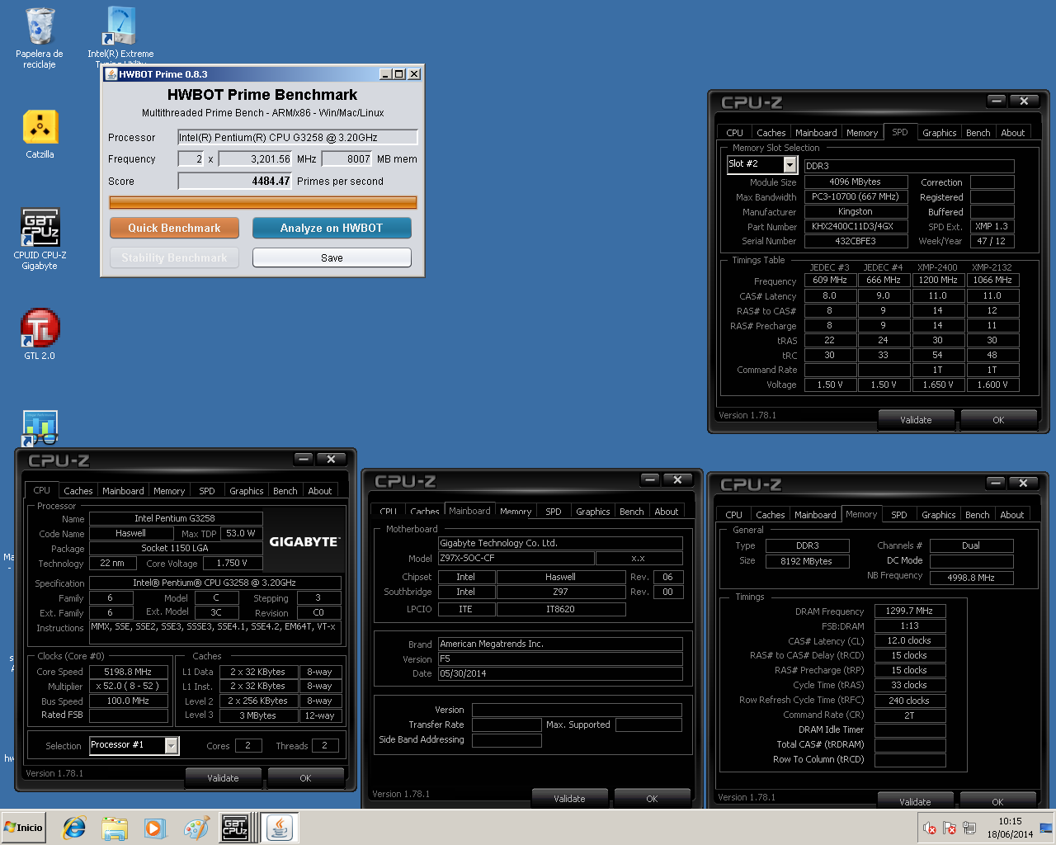Click the Score field showing 4484.47
The height and width of the screenshot is (845, 1056).
pyautogui.click(x=235, y=181)
